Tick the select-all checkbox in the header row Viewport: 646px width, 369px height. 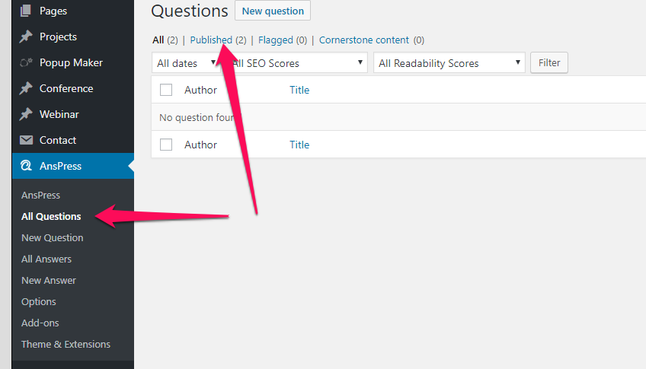point(166,90)
